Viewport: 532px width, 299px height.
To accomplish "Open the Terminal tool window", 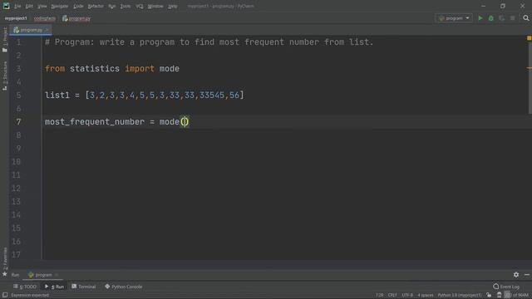I will (x=83, y=287).
